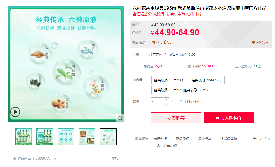This screenshot has width=275, height=167.
Task: View the first thumbnail with three bottles
Action: tap(24, 137)
